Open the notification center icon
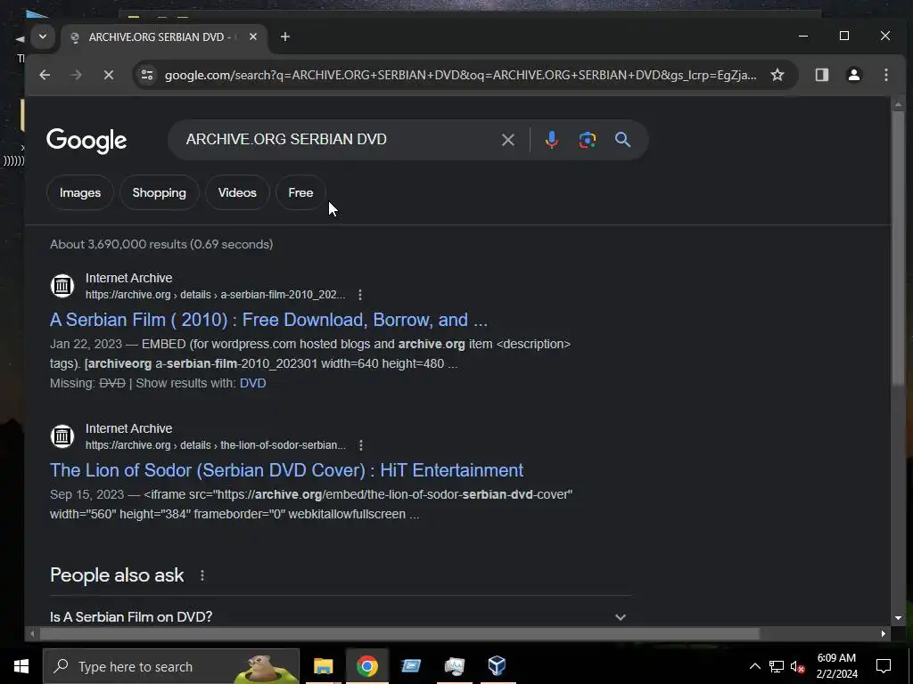The width and height of the screenshot is (913, 684). [x=884, y=666]
